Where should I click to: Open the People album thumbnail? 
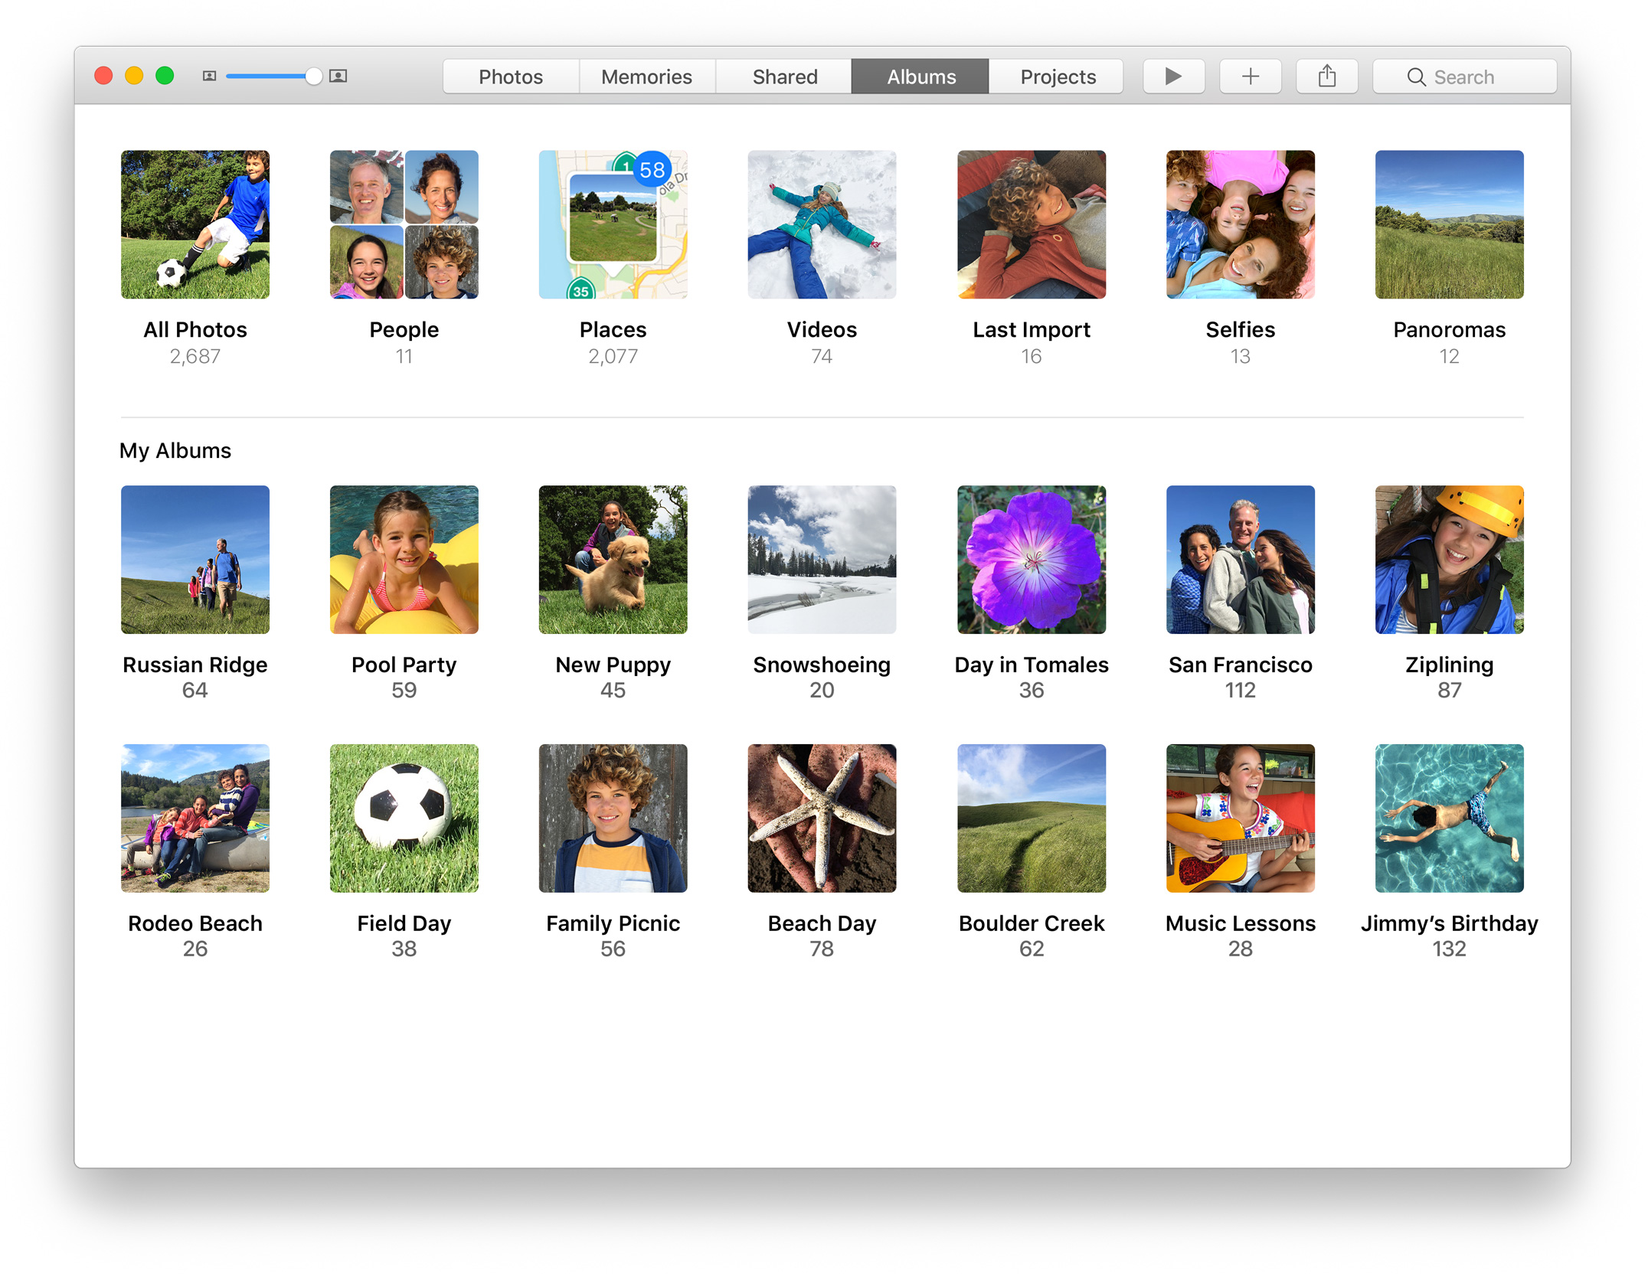[404, 224]
